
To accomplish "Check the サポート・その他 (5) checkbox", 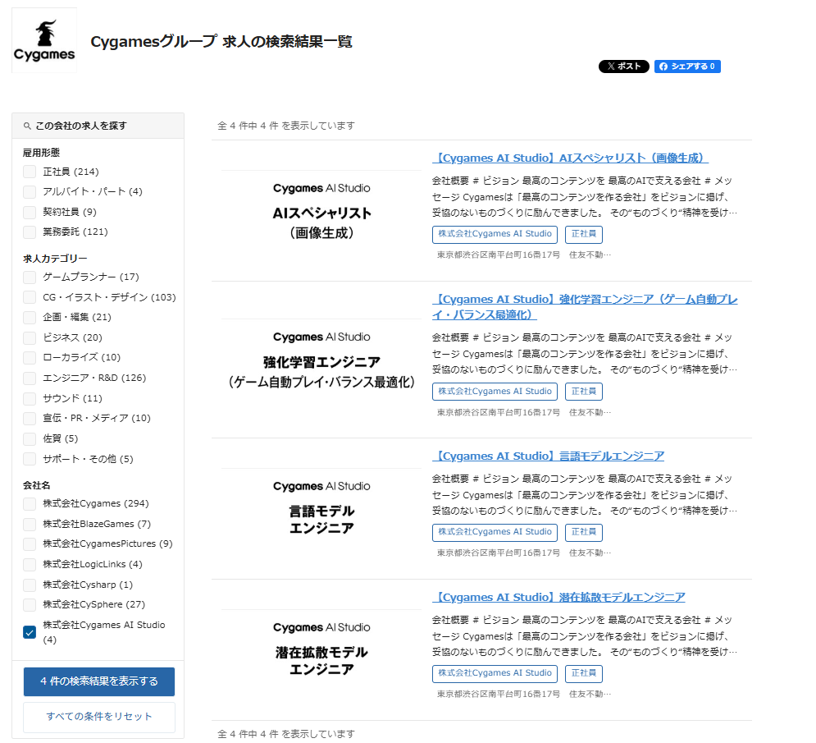I will click(x=30, y=459).
